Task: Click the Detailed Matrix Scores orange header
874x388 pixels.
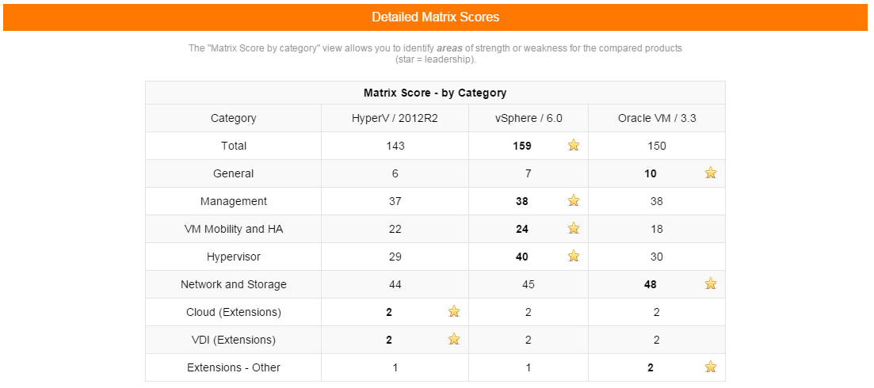Action: [435, 17]
